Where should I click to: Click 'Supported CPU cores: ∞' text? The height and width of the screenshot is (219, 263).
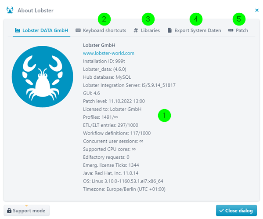109,149
